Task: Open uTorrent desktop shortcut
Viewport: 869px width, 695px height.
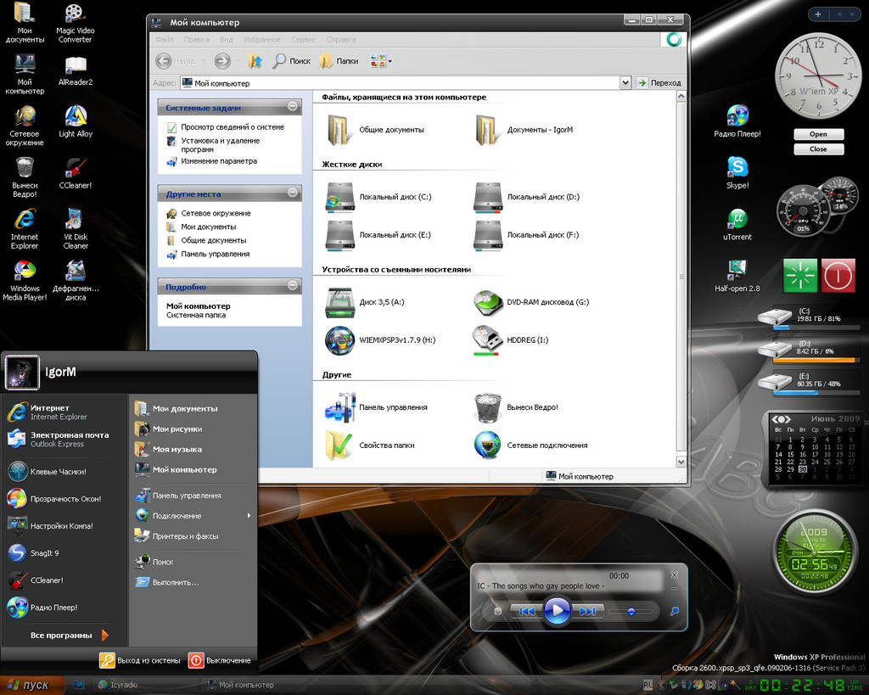Action: click(737, 224)
